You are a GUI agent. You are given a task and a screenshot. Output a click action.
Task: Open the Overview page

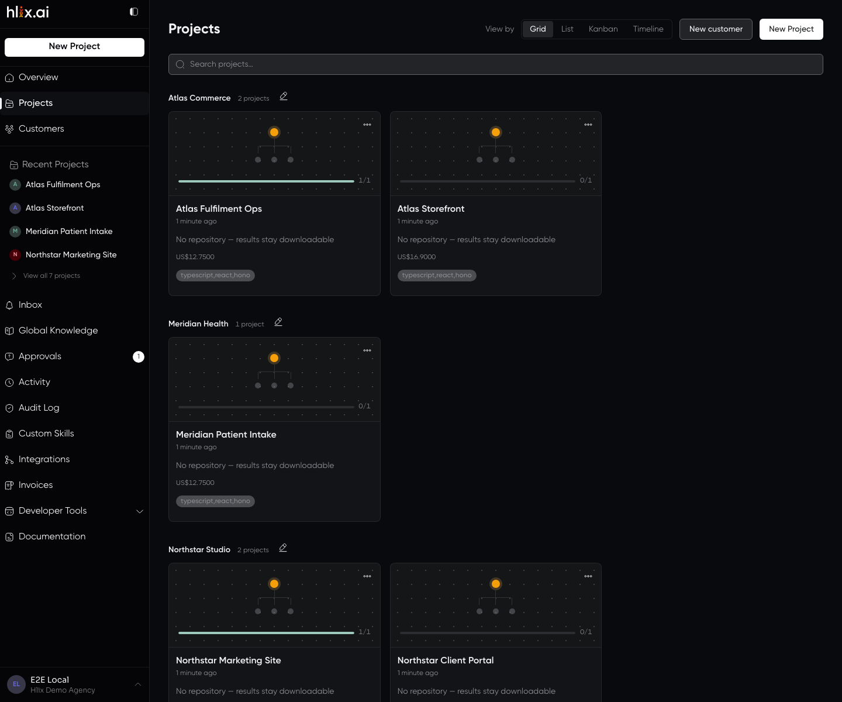(x=74, y=77)
